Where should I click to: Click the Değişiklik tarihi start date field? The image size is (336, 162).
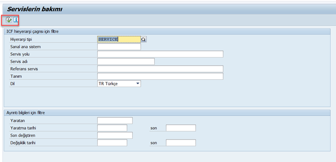pos(112,143)
